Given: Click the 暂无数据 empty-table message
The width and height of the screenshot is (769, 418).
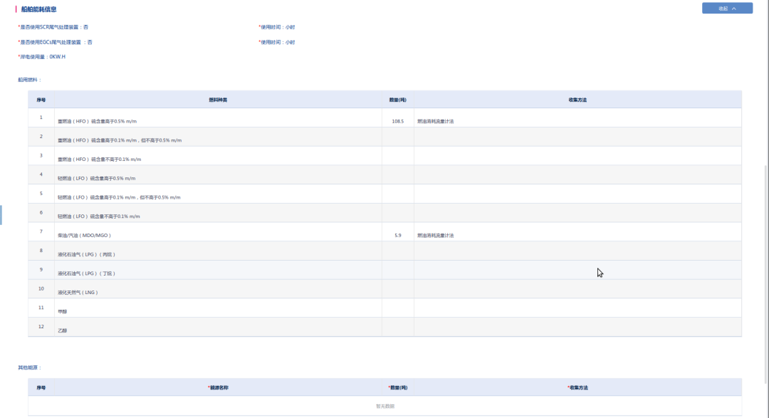Looking at the screenshot, I should point(385,406).
